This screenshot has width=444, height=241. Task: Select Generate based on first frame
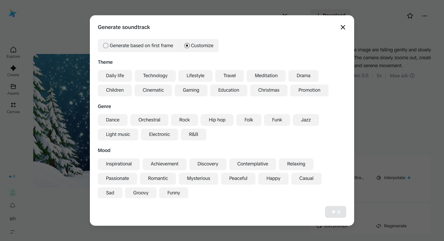point(106,46)
